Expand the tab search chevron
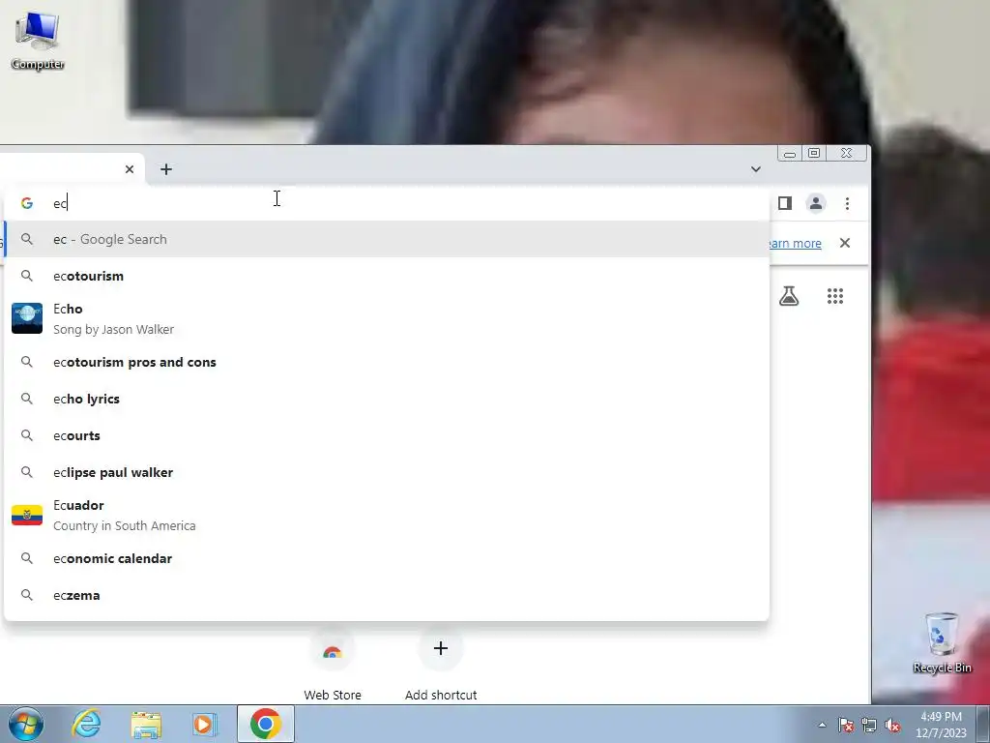990x743 pixels. (756, 169)
